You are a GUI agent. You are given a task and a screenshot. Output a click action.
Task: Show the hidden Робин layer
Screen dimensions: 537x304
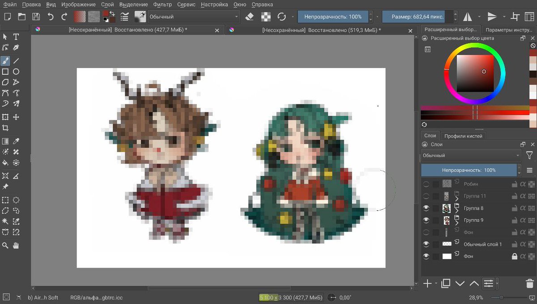pyautogui.click(x=426, y=184)
